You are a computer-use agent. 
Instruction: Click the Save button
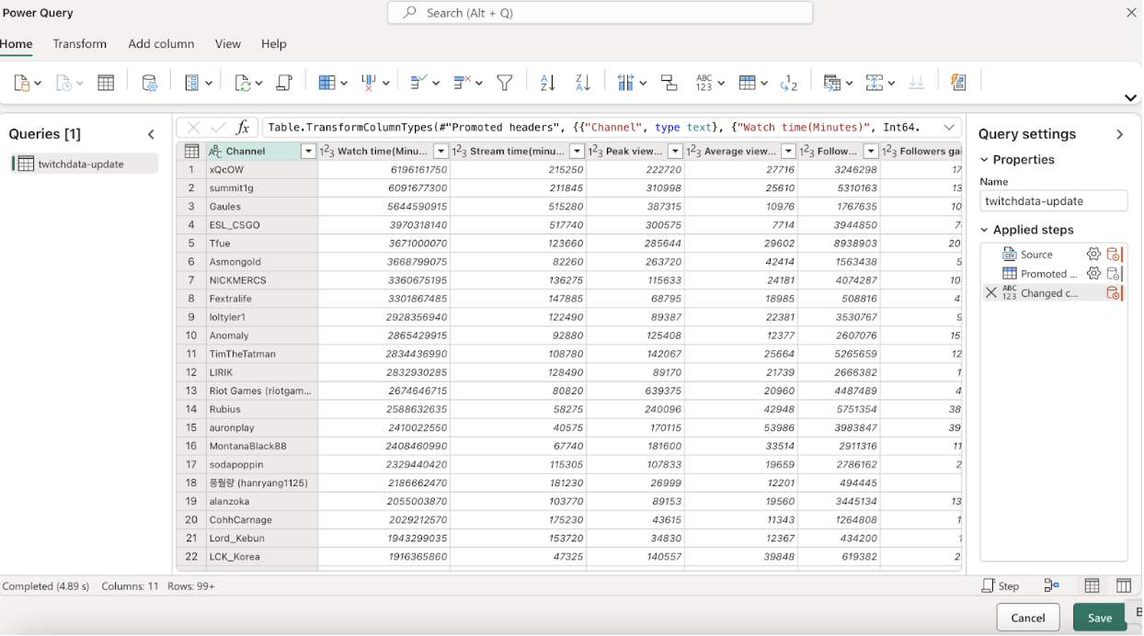point(1099,617)
